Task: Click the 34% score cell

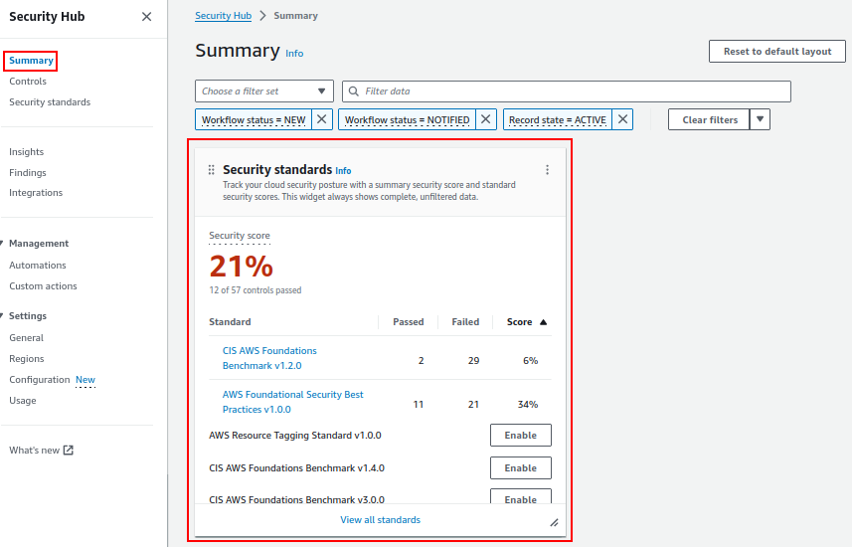Action: (x=528, y=404)
